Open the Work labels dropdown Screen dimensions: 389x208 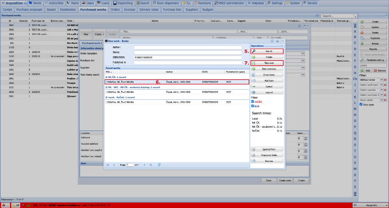pyautogui.click(x=381, y=100)
